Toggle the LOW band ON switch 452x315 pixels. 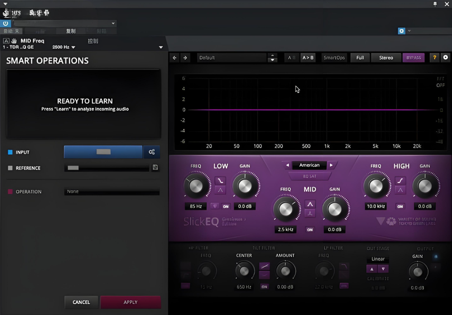(x=226, y=206)
